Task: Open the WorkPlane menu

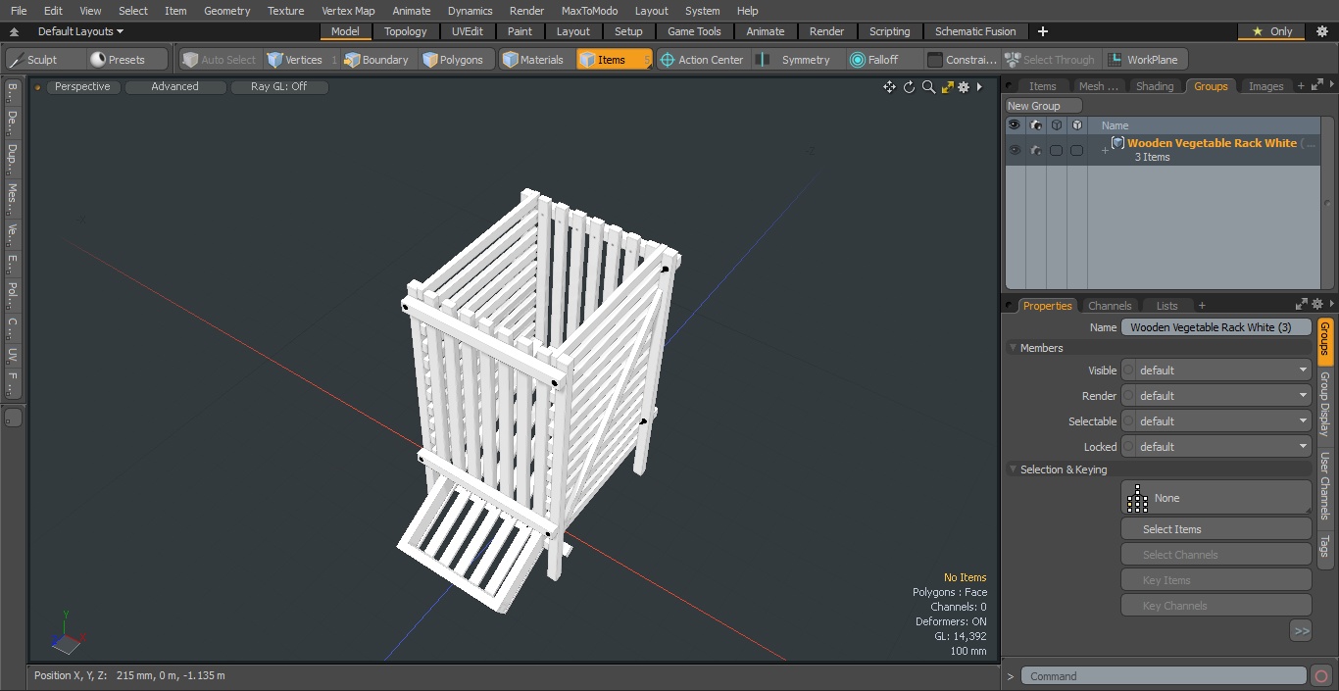Action: [x=1143, y=60]
